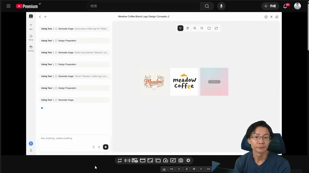309x173 pixels.
Task: Stop generation with the black stop button
Action: tap(106, 147)
